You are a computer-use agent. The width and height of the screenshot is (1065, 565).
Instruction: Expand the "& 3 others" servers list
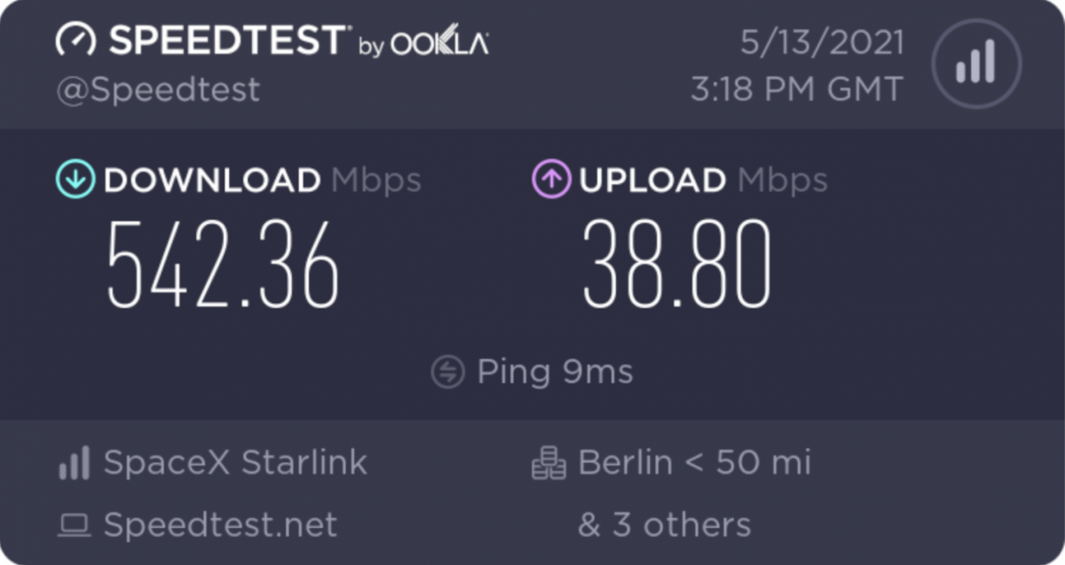tap(664, 525)
